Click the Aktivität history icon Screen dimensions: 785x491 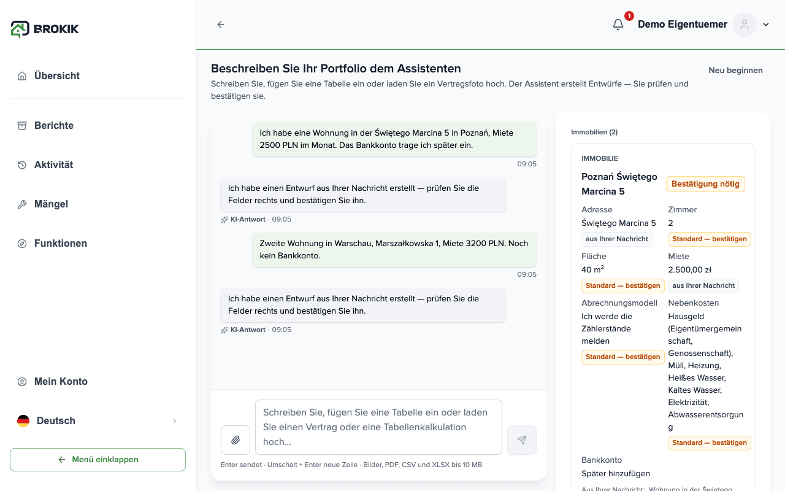22,165
